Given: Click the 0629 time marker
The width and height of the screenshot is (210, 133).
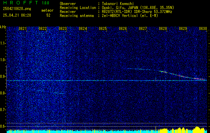Looking at the screenshot, I should click(x=183, y=29).
